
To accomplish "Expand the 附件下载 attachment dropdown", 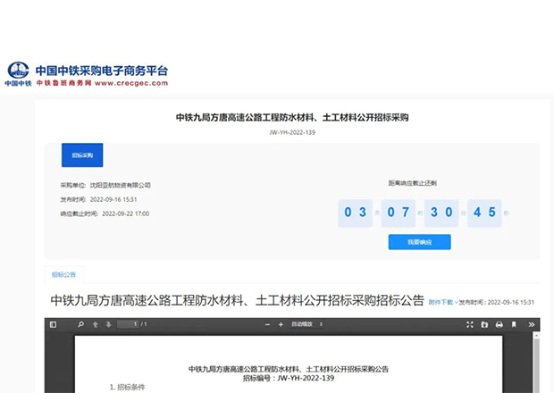I will tap(443, 302).
